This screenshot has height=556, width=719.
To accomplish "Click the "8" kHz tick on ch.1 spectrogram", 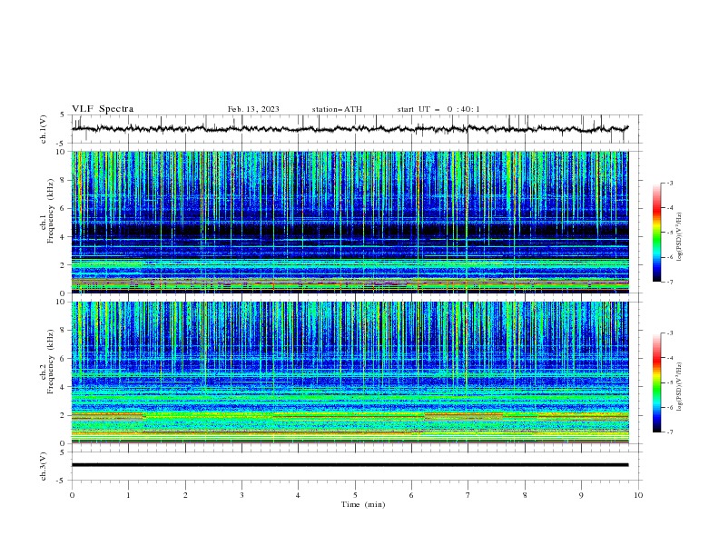I will click(x=64, y=180).
